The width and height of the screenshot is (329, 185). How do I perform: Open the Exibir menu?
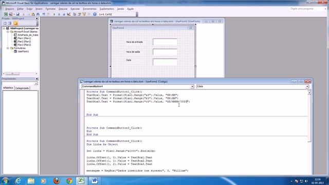(29, 9)
